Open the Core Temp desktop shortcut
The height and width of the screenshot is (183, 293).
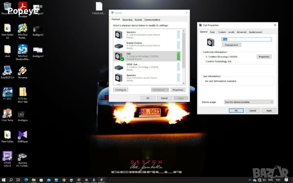pyautogui.click(x=7, y=113)
